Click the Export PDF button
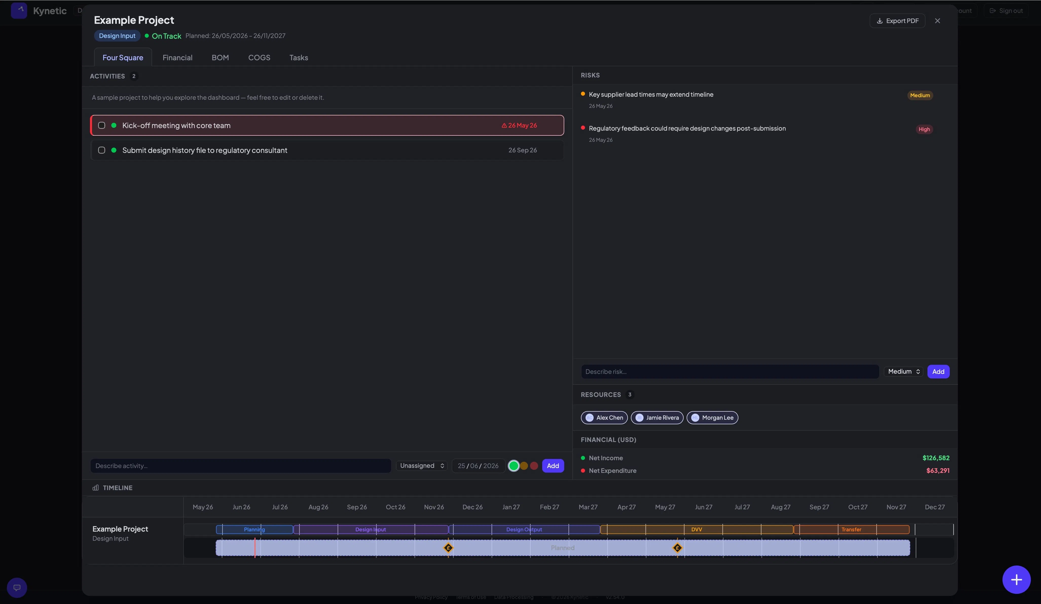This screenshot has height=604, width=1041. coord(897,21)
